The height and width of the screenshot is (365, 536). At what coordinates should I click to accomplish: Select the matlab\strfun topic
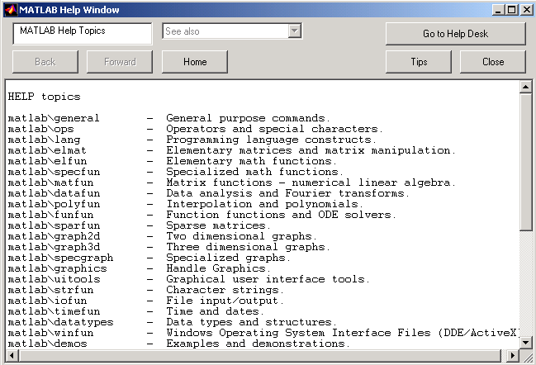click(50, 290)
